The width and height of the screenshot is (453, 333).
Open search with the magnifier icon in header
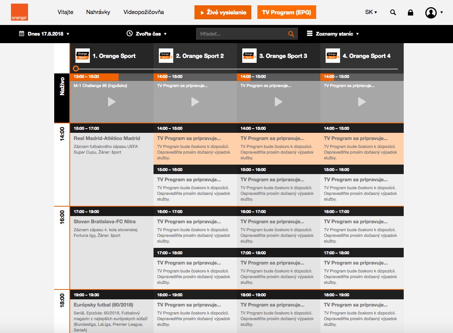coord(393,12)
